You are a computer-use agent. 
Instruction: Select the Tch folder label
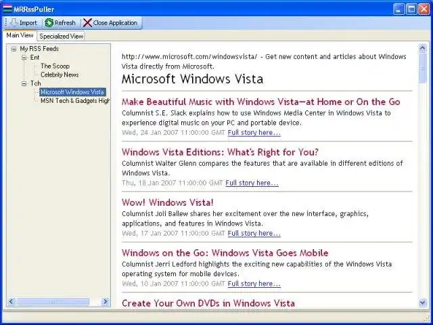pos(35,83)
